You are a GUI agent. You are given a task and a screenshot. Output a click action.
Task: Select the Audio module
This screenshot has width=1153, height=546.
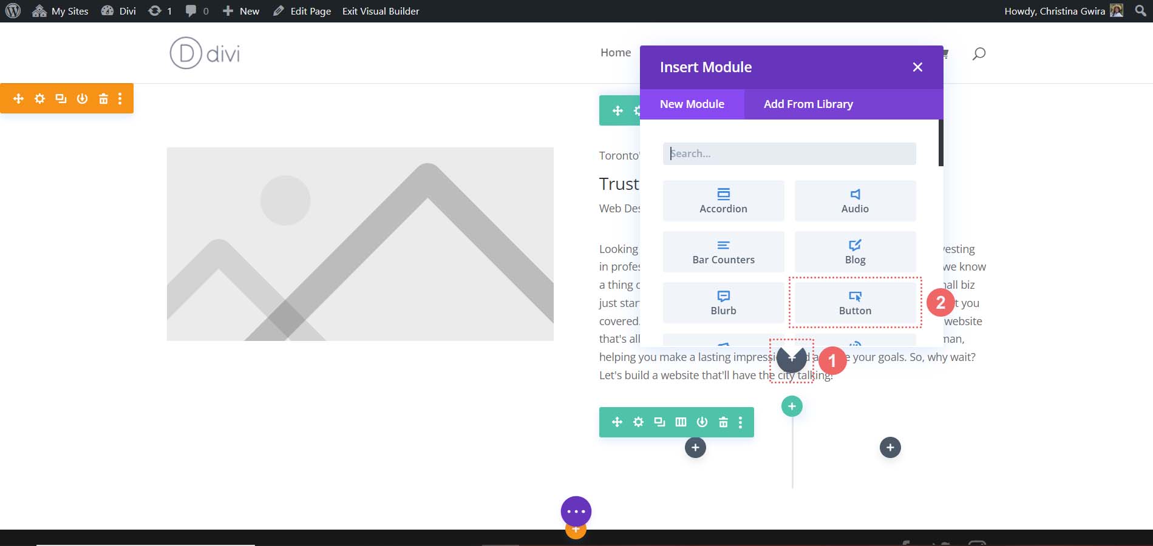855,201
